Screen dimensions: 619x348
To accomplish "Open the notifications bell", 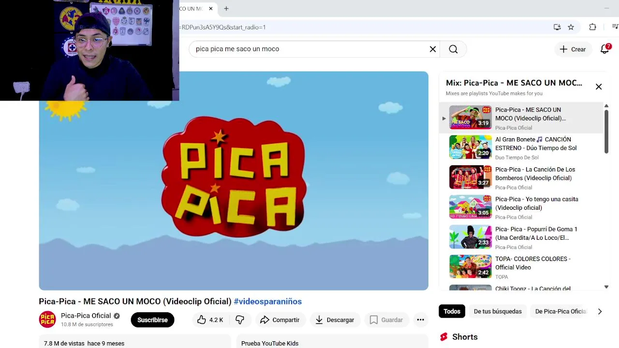I will [x=604, y=49].
